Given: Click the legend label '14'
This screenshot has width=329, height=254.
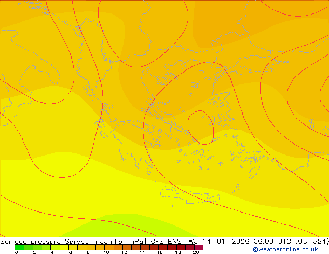Looking at the screenshot, I should [x=142, y=252].
